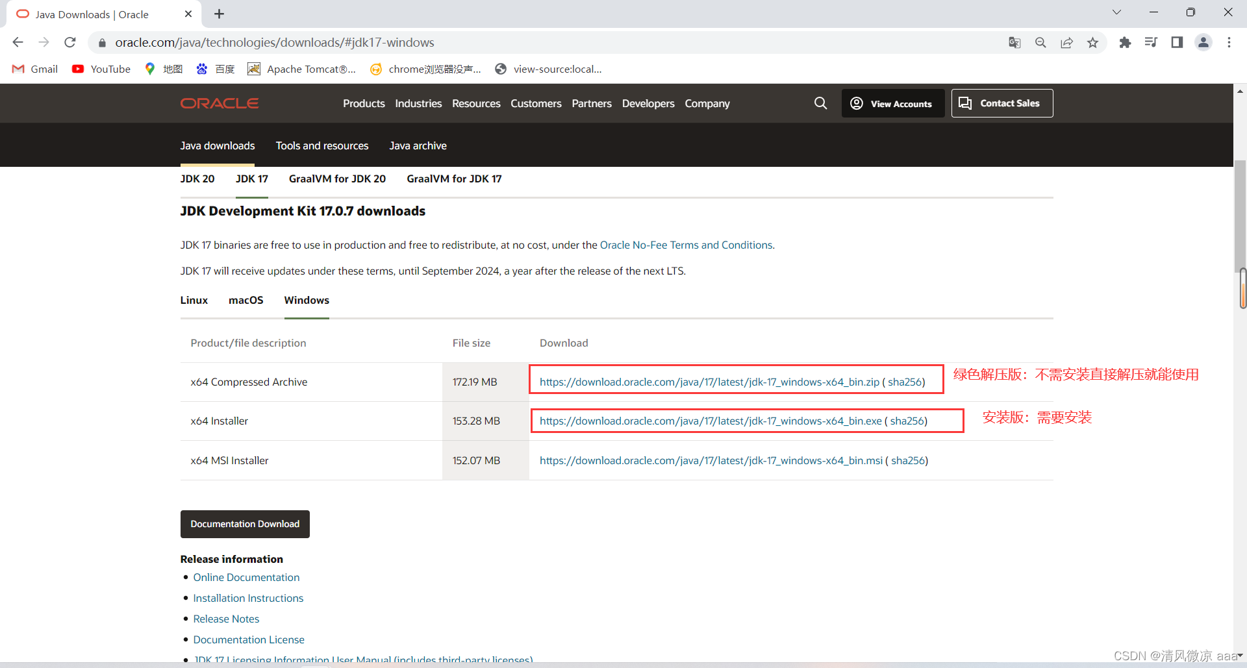Viewport: 1247px width, 668px height.
Task: Select the macOS platform tab
Action: [x=246, y=300]
